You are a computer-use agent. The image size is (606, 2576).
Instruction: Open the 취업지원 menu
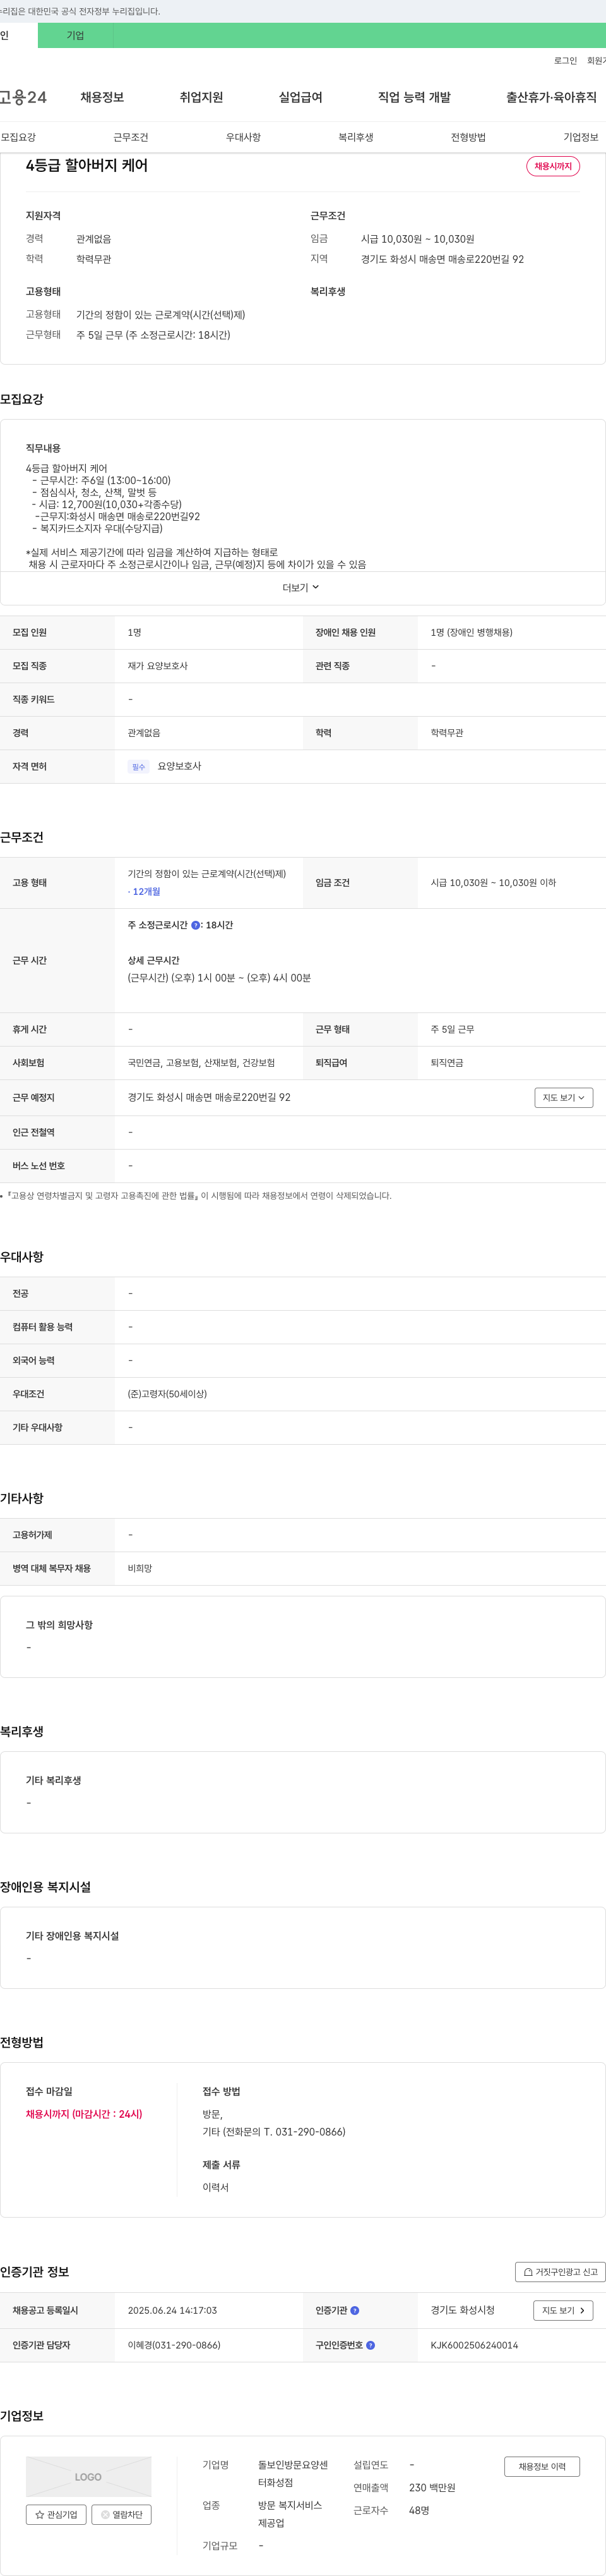[x=201, y=97]
